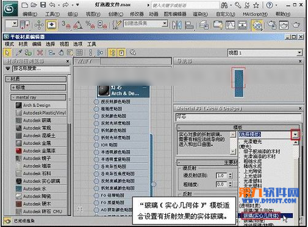Click the 漫反射级别 spinner arrows
Screen dimensions: 308x227
tap(230, 175)
